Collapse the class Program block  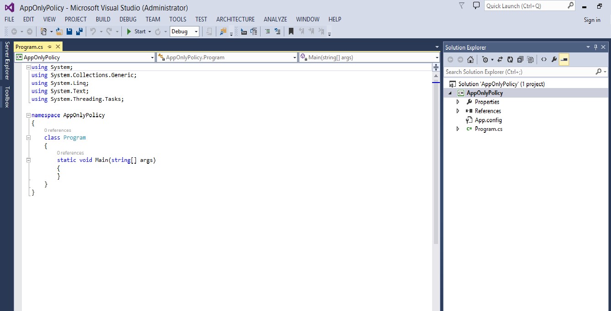(28, 138)
